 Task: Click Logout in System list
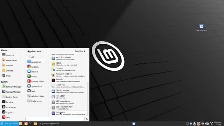click(7, 112)
